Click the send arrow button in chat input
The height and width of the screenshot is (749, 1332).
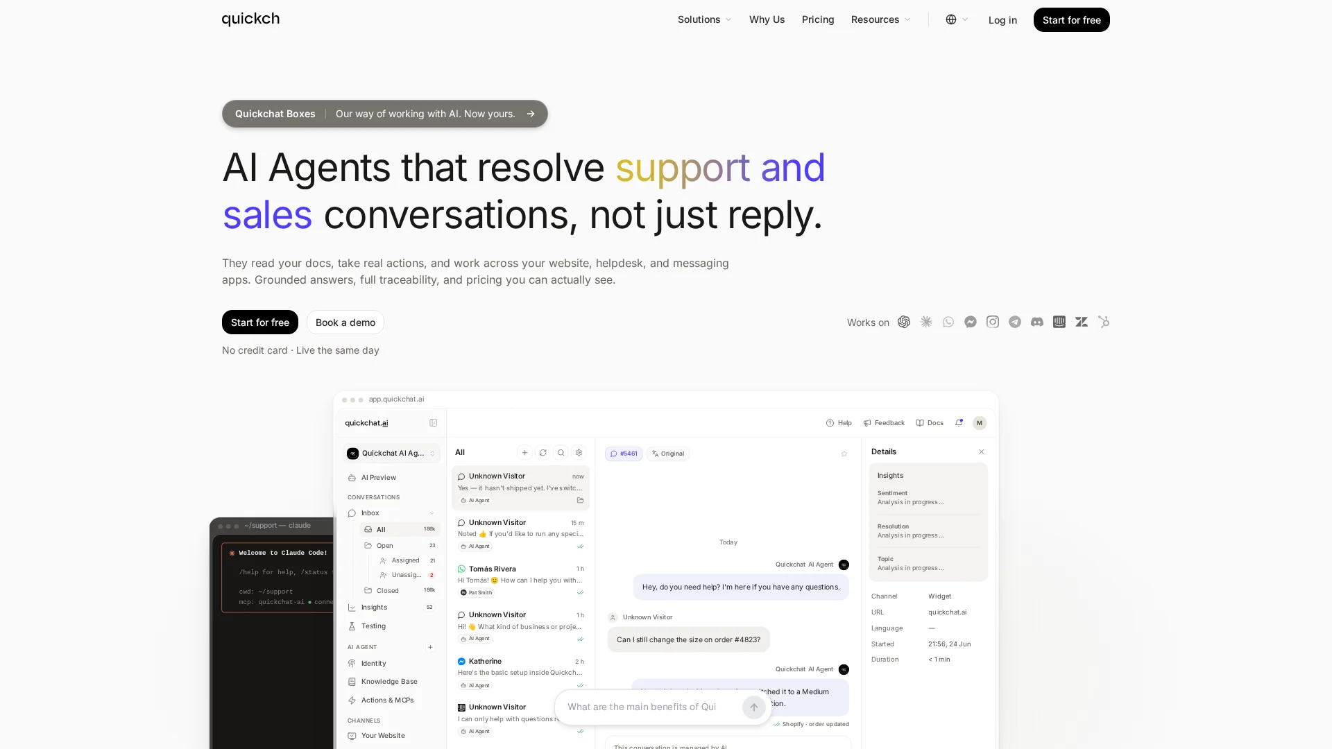pos(754,707)
